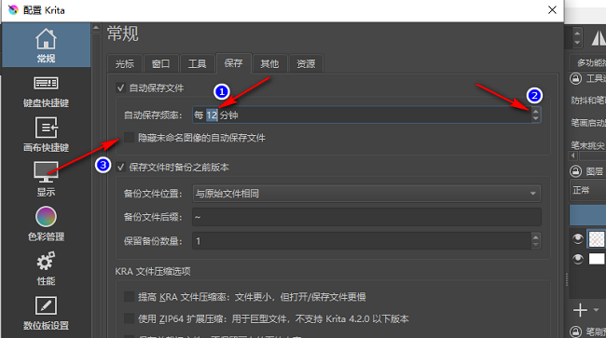Enable 隐藏未命名图像的自动保存文件 checkbox

click(129, 138)
